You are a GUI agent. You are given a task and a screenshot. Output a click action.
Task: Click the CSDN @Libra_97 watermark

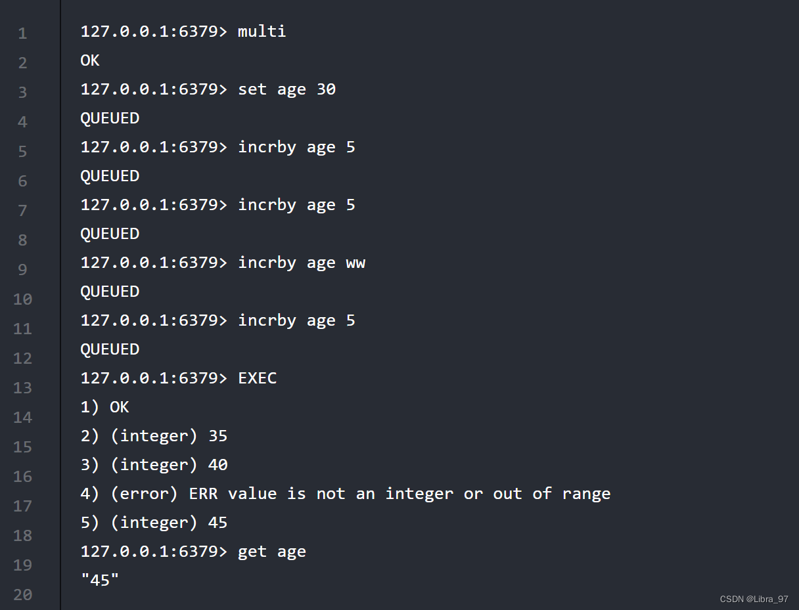[754, 599]
